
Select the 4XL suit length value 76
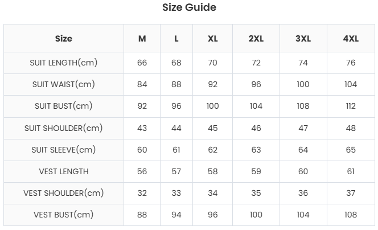351,63
